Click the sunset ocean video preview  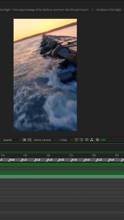pos(45,75)
